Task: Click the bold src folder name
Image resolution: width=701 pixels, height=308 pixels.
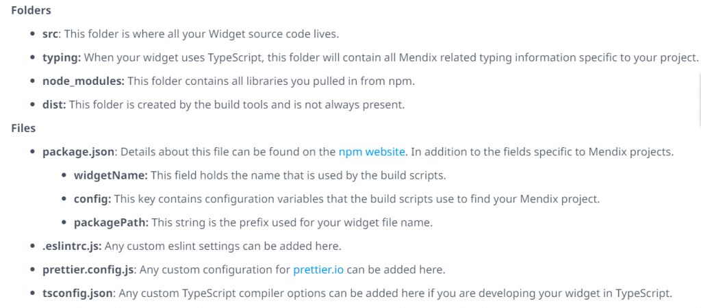Action: coord(50,34)
